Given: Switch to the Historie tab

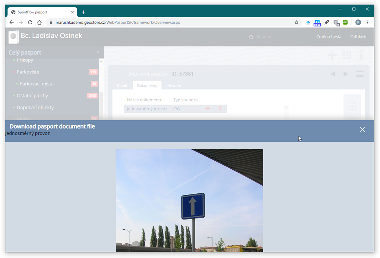Looking at the screenshot, I should tap(174, 85).
